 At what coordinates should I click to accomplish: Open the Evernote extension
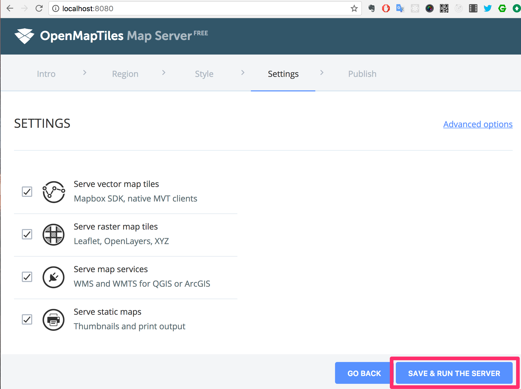pos(371,8)
